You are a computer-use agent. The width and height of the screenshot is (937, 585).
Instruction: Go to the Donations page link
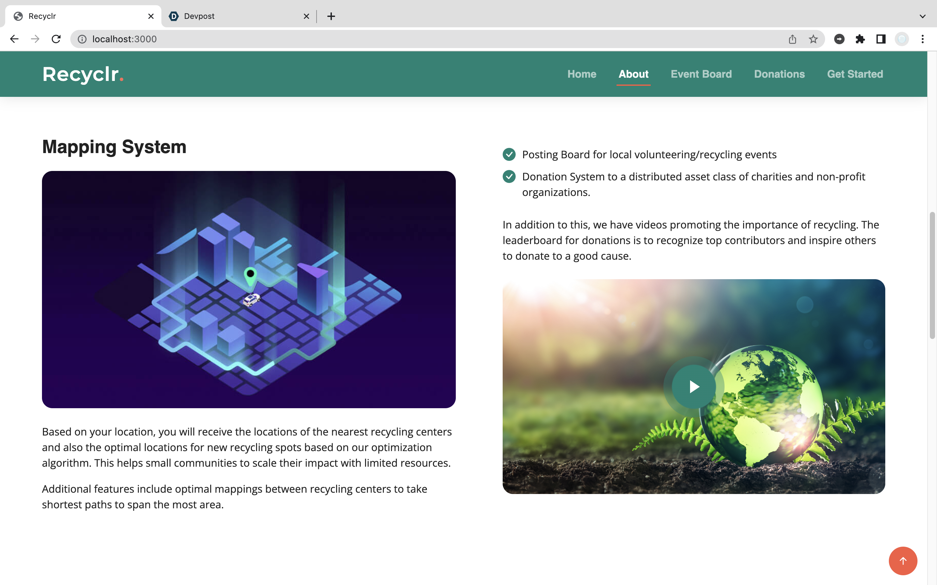point(779,74)
